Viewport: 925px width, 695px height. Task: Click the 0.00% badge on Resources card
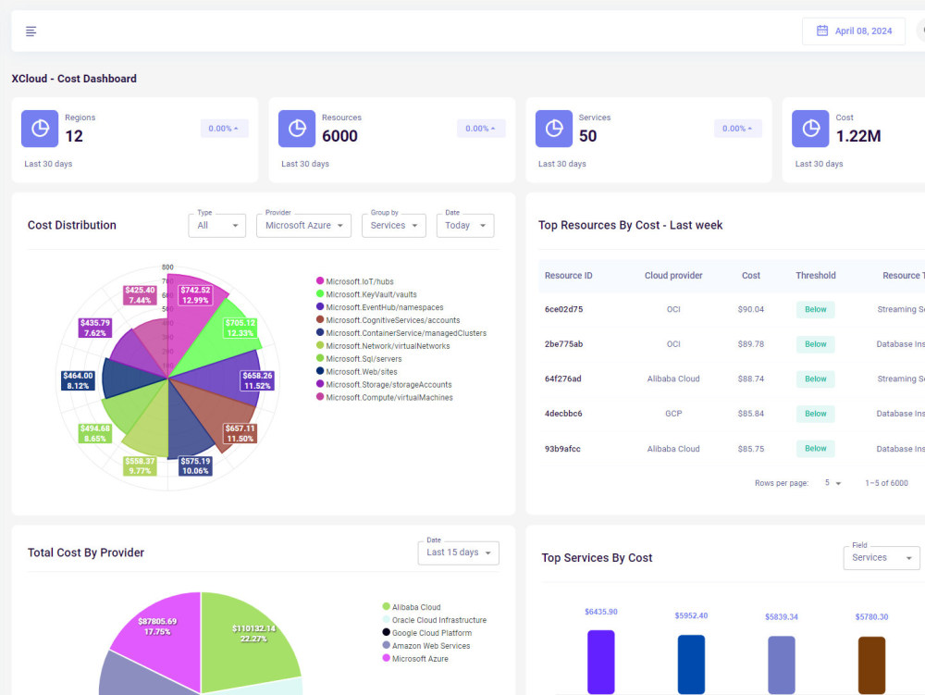[481, 129]
